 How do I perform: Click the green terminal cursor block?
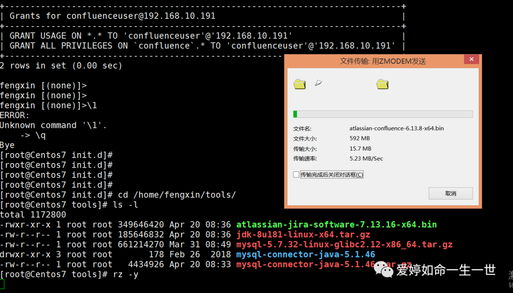coord(2,284)
